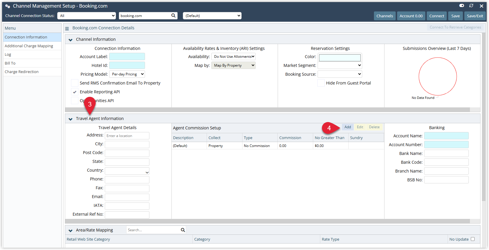The width and height of the screenshot is (489, 250).
Task: Click the City input field
Action: click(127, 145)
